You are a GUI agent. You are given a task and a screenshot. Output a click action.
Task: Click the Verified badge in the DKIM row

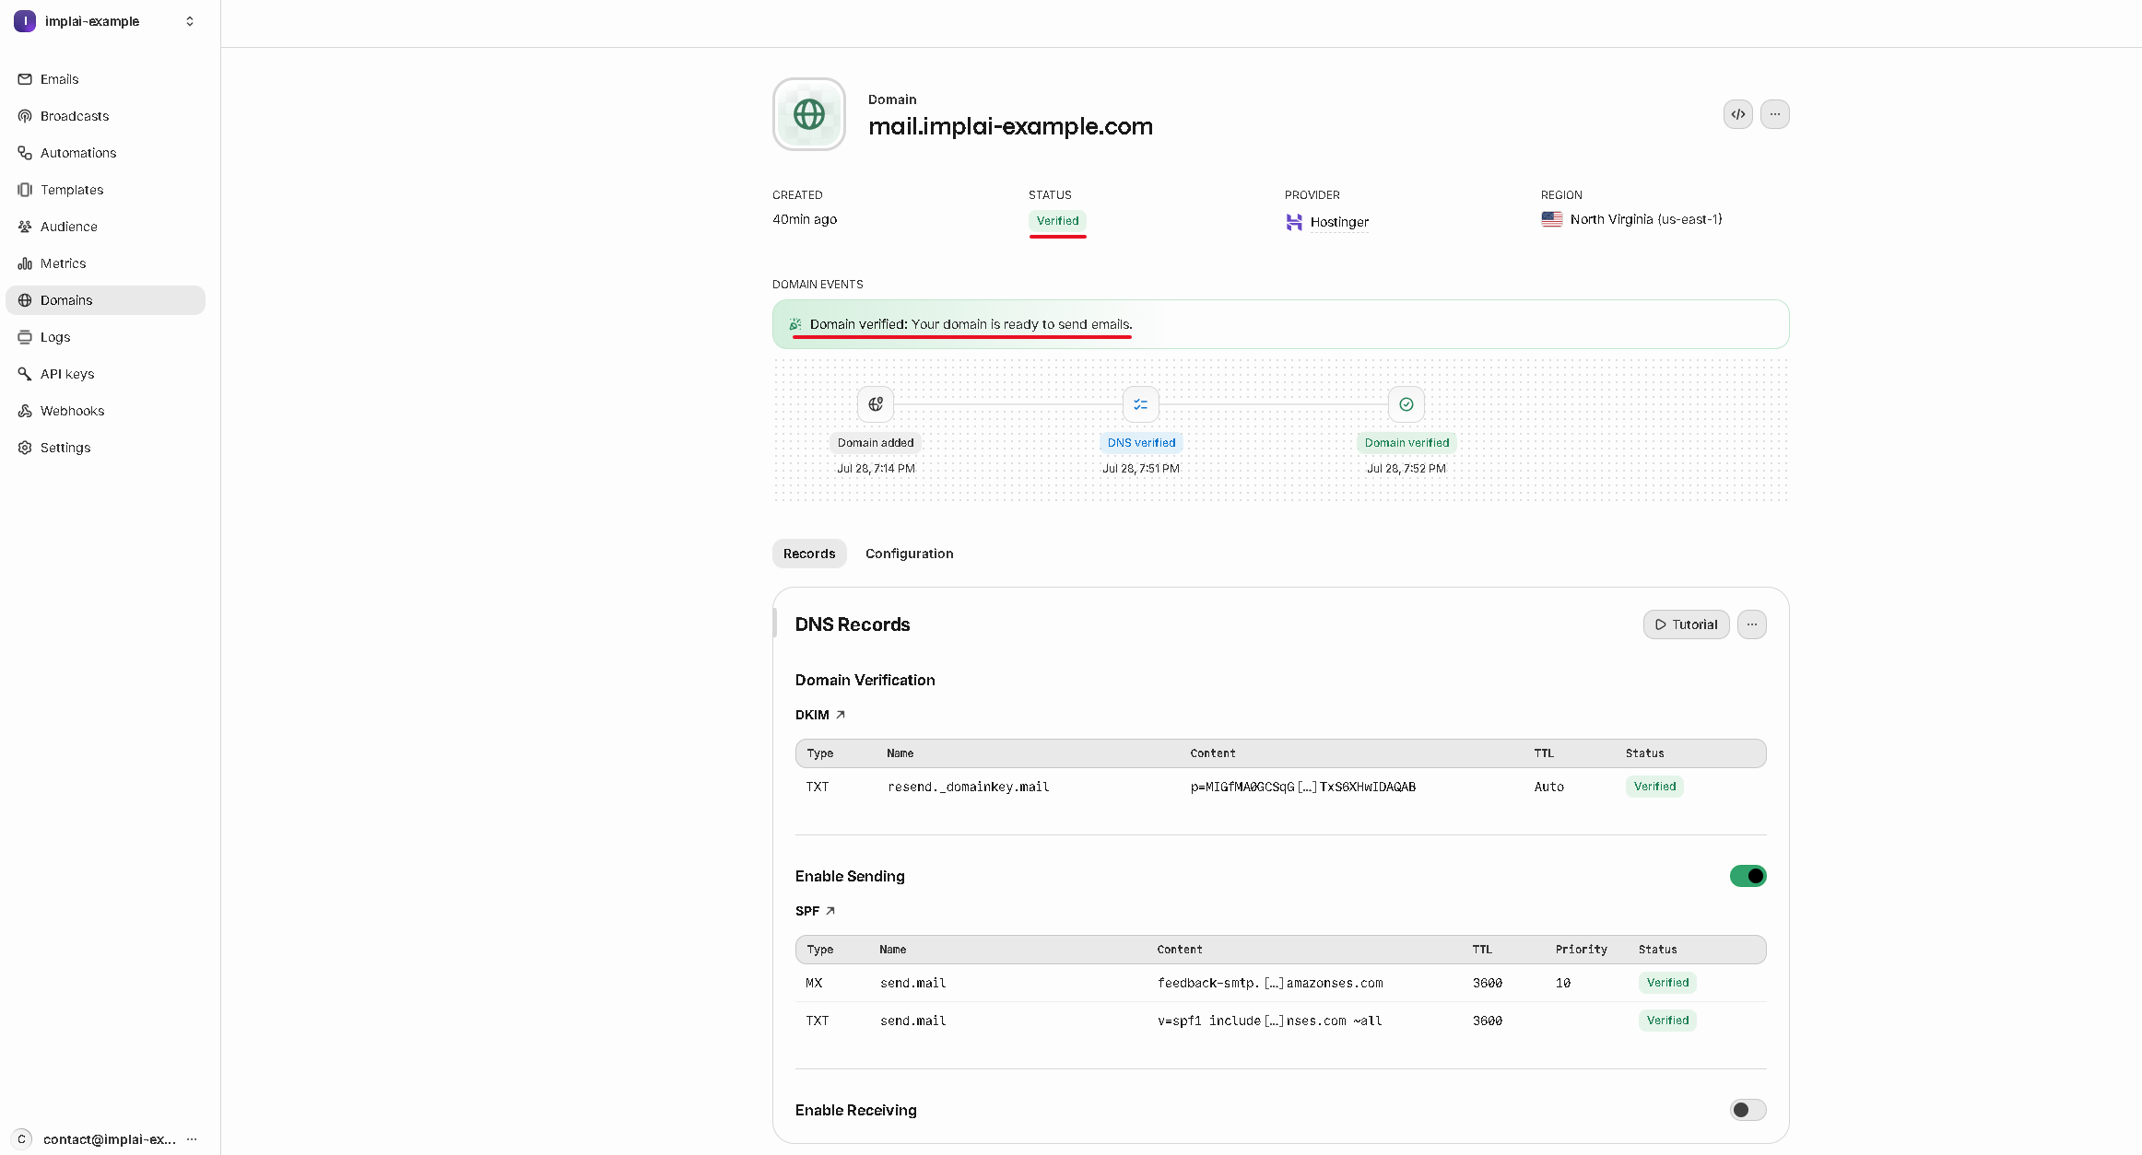(1654, 787)
